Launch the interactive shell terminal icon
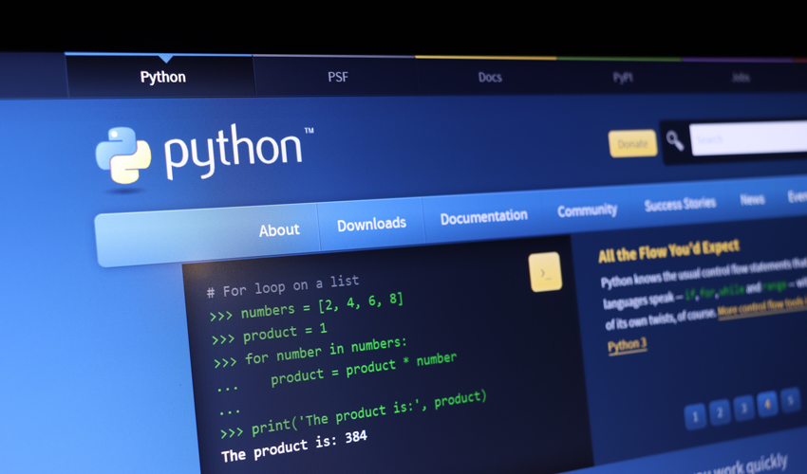This screenshot has width=807, height=474. click(x=545, y=273)
